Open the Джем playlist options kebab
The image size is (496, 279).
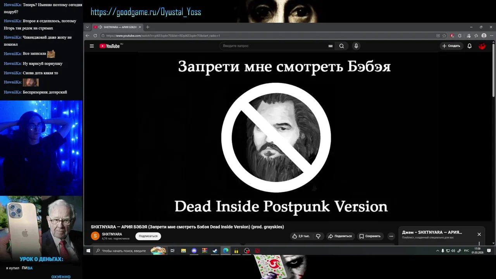click(479, 243)
